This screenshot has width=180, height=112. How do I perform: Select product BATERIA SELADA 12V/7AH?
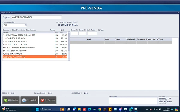35,51
